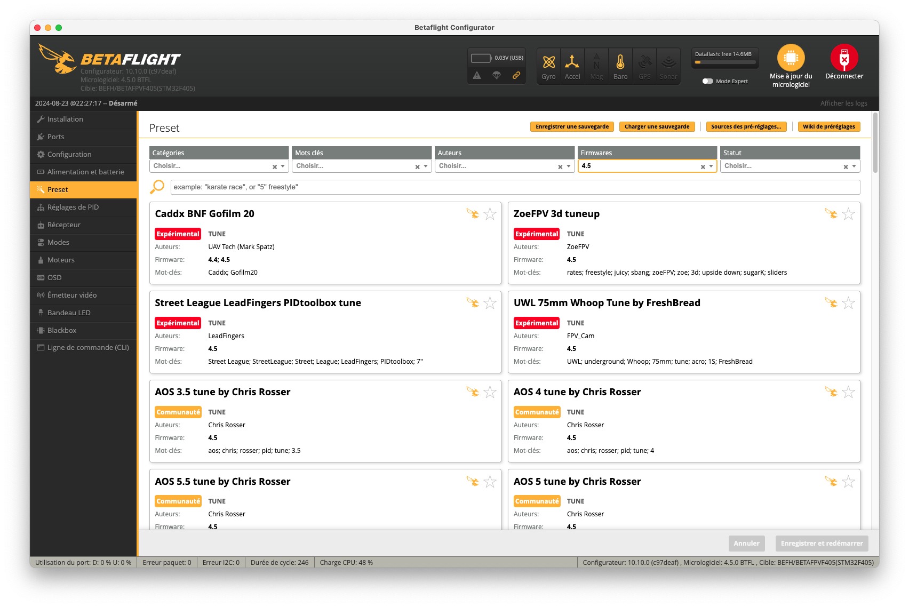Screen dimensions: 909x607
Task: Open the Catégories dropdown
Action: click(x=219, y=166)
